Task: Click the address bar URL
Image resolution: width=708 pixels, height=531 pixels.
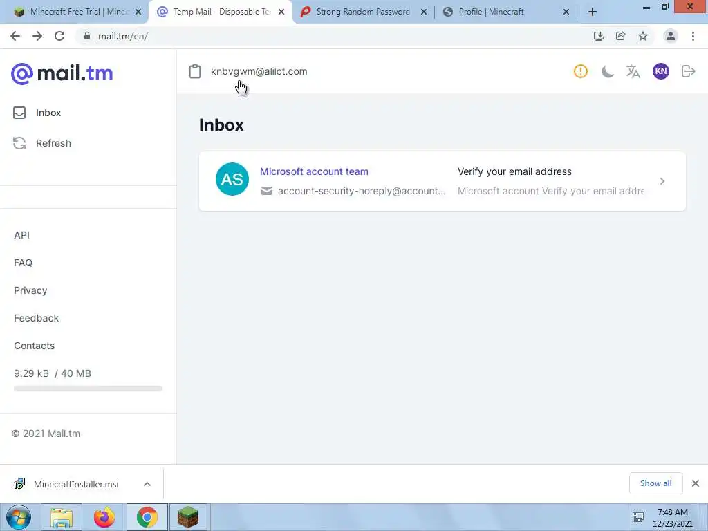Action: 123,36
